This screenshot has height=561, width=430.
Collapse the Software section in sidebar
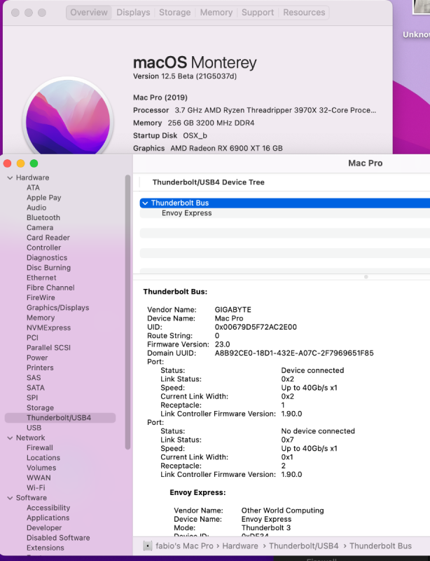click(x=10, y=498)
